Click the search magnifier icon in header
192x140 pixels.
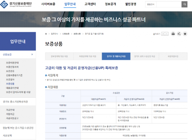point(184,4)
